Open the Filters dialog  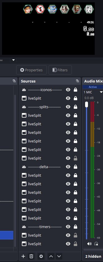point(60,70)
